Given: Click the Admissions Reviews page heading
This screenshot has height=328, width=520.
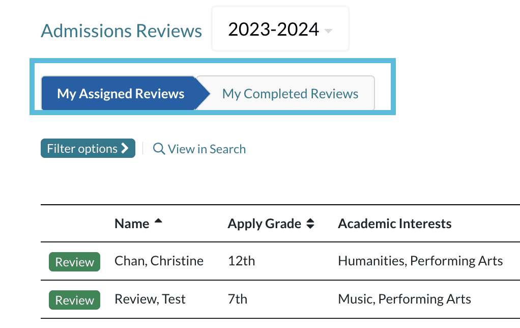Looking at the screenshot, I should 122,31.
